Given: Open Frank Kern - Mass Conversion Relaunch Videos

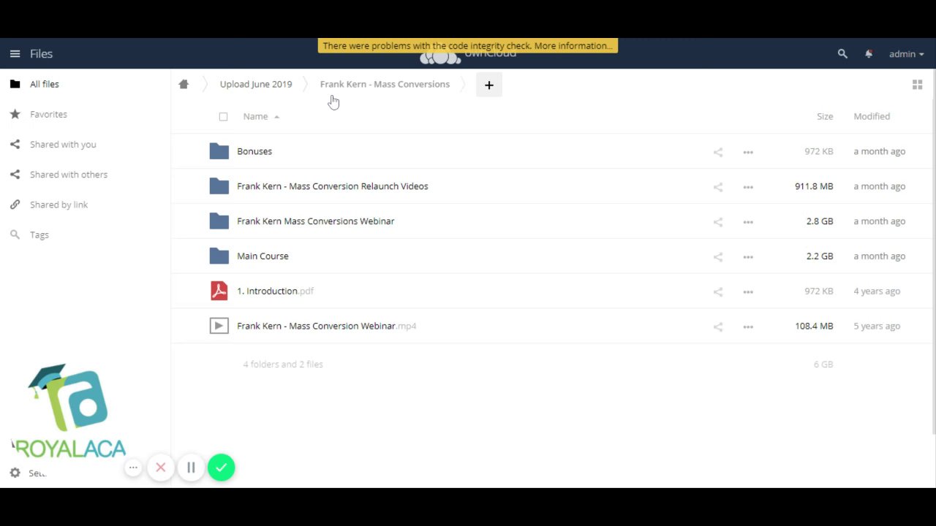Looking at the screenshot, I should point(333,186).
